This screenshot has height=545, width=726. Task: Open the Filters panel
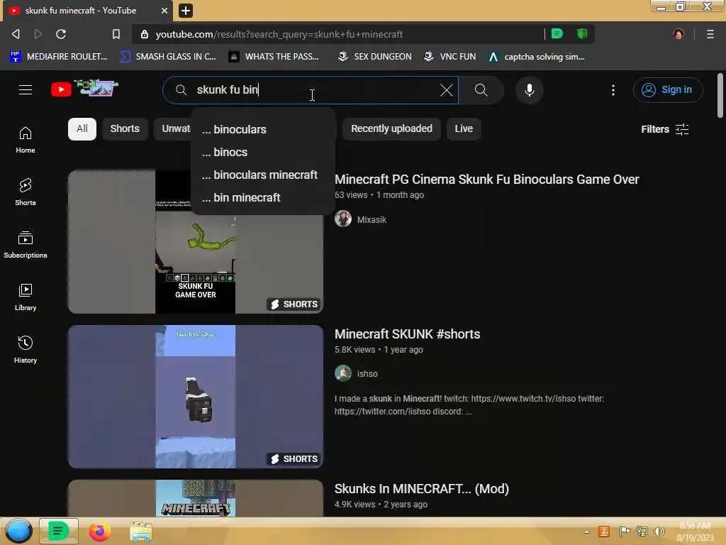[665, 129]
